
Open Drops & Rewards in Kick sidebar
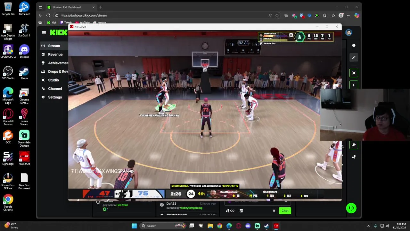tap(54, 72)
